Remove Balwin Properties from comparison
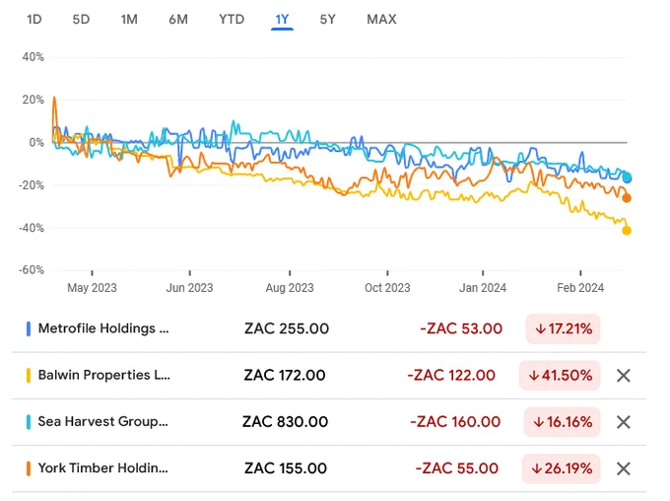The width and height of the screenshot is (670, 501). point(624,376)
